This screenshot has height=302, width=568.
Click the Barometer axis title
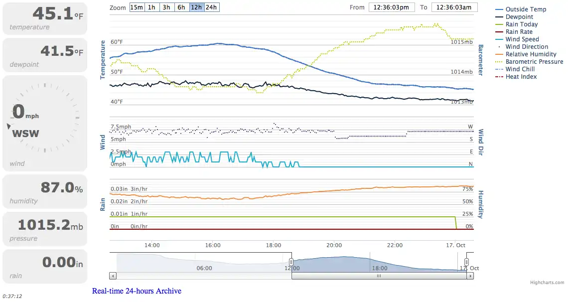(481, 60)
